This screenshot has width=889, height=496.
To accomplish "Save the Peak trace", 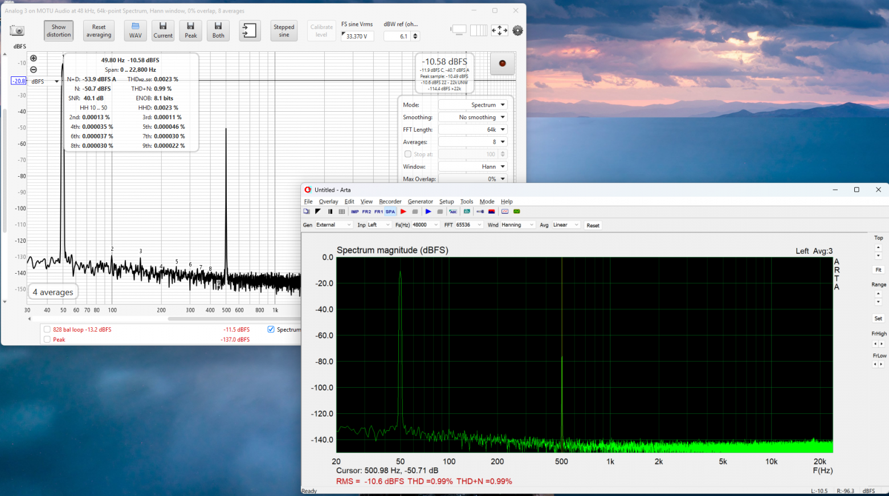I will (190, 30).
